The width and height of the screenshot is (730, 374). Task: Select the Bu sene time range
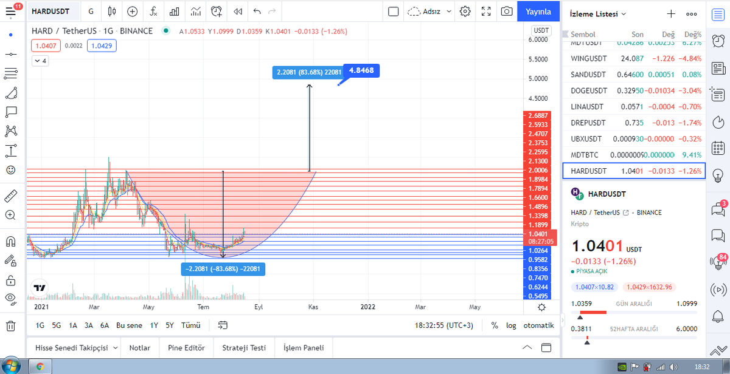click(129, 325)
